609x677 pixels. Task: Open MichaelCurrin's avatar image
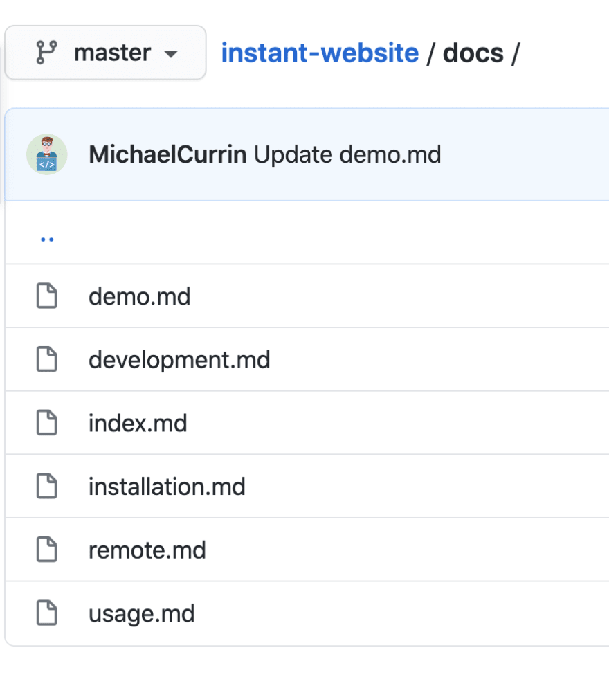[x=46, y=154]
